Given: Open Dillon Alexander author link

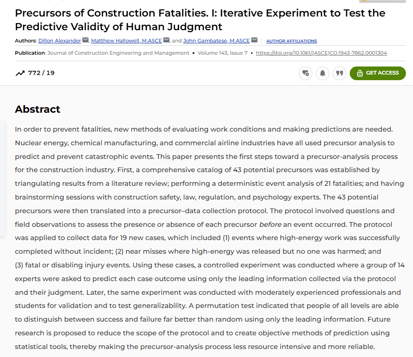Looking at the screenshot, I should pos(59,41).
